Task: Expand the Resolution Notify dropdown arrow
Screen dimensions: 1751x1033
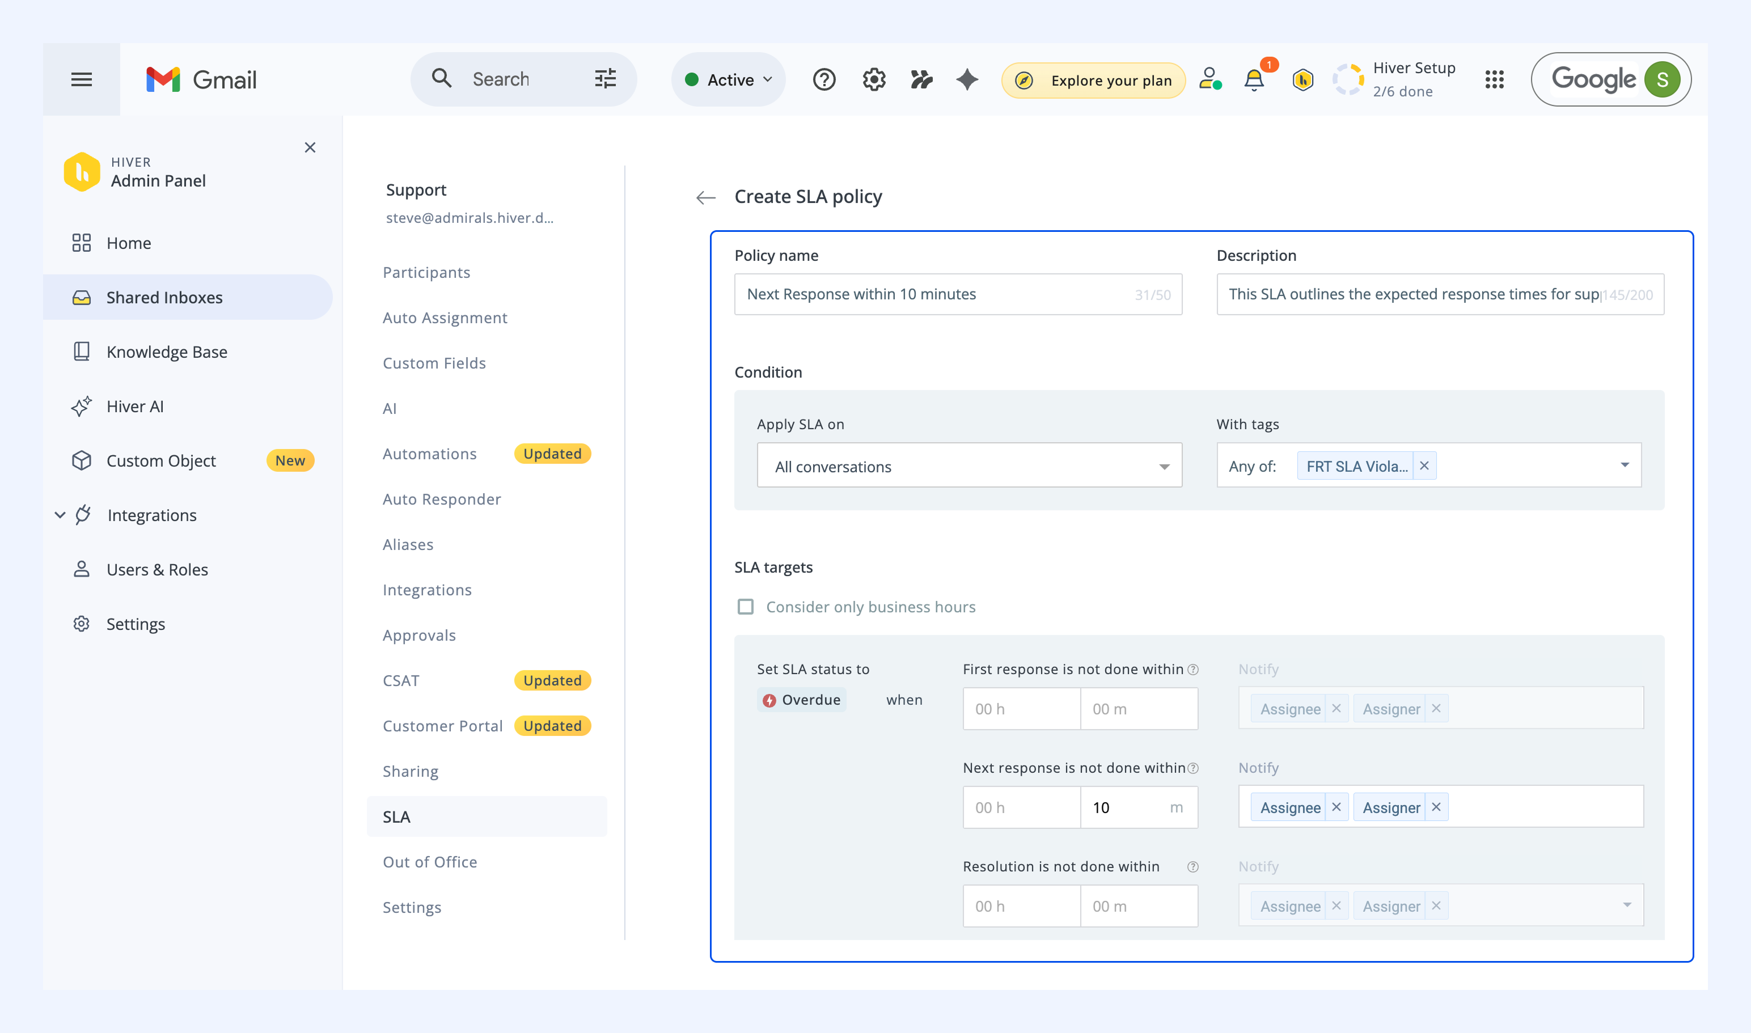Action: pos(1626,905)
